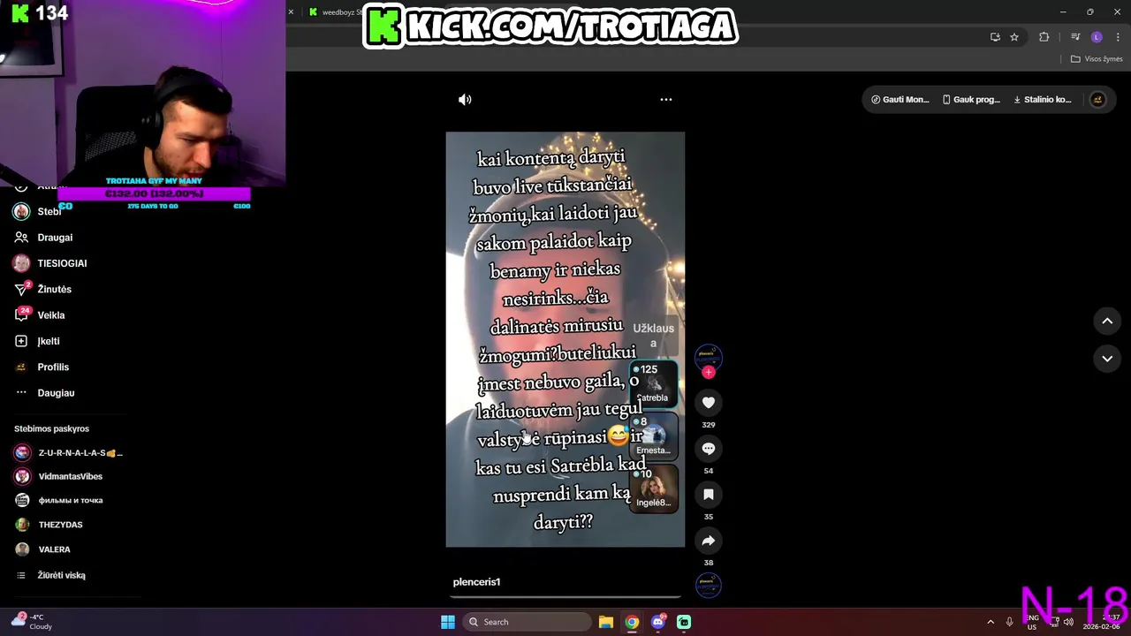This screenshot has width=1131, height=636.
Task: Click the Įkelti plus-square icon
Action: point(21,341)
